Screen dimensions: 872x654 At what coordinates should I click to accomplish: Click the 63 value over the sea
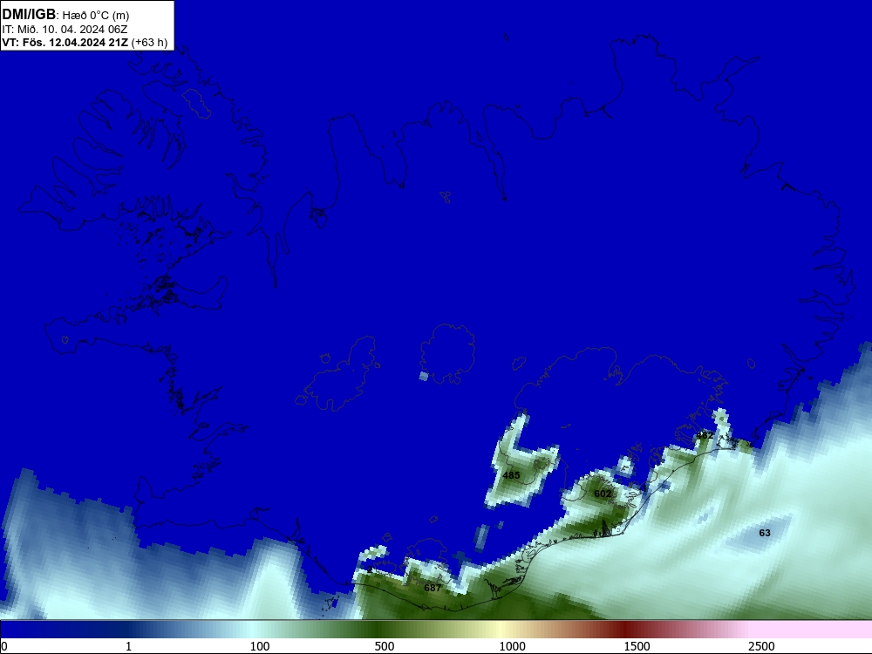coord(765,533)
